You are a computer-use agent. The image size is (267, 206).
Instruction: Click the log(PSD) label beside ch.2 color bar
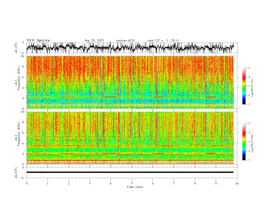253,143
